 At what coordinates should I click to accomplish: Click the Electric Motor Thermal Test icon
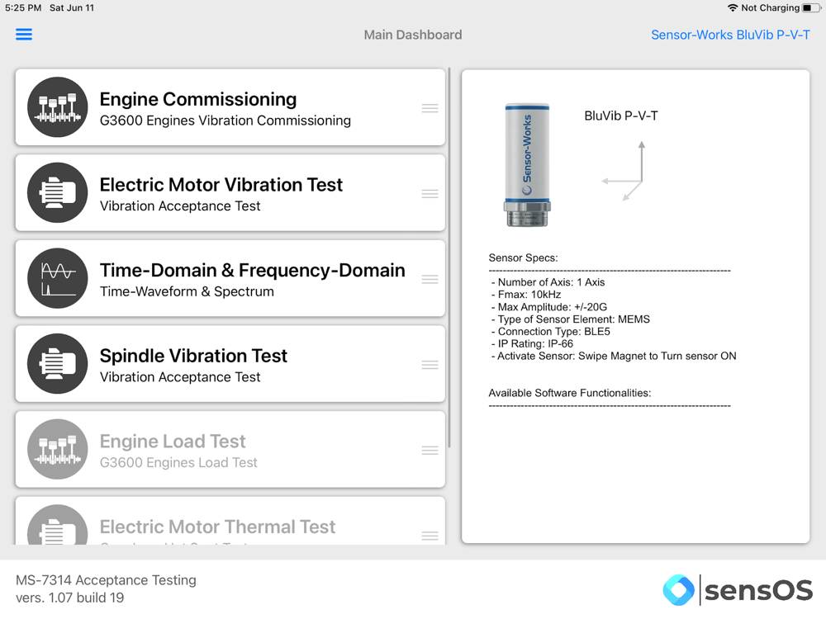click(58, 525)
